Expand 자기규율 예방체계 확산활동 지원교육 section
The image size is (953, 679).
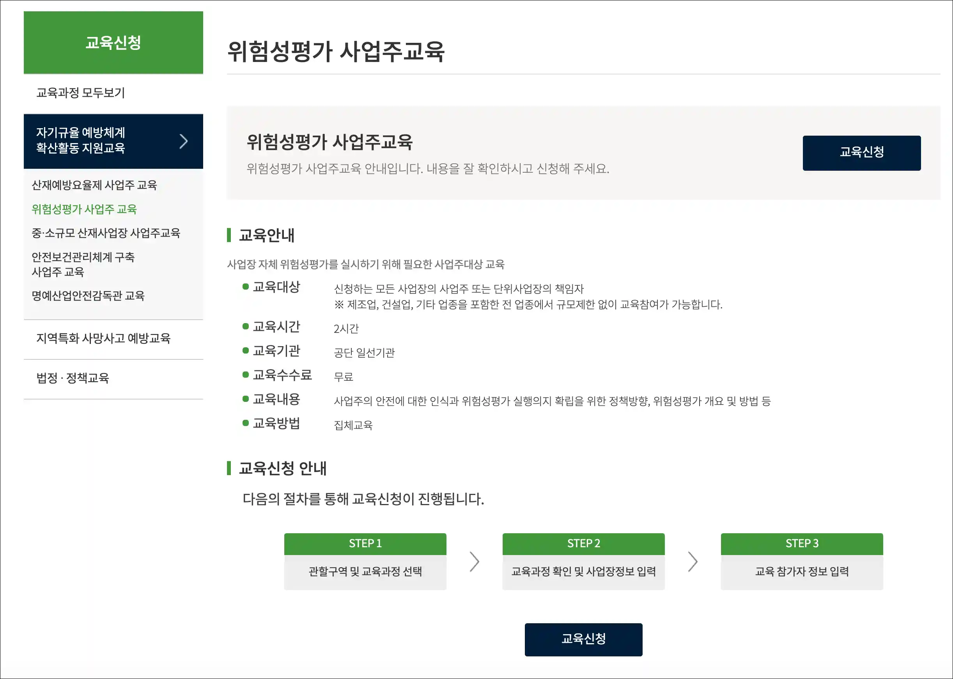coord(113,141)
